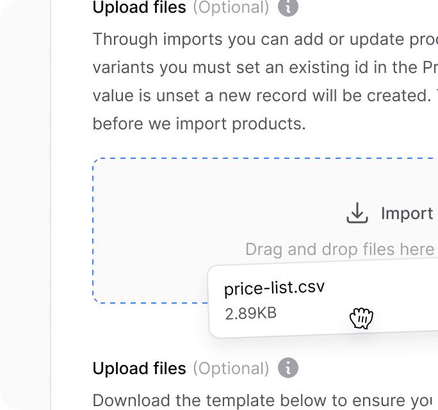Click the before we import products line

point(199,124)
